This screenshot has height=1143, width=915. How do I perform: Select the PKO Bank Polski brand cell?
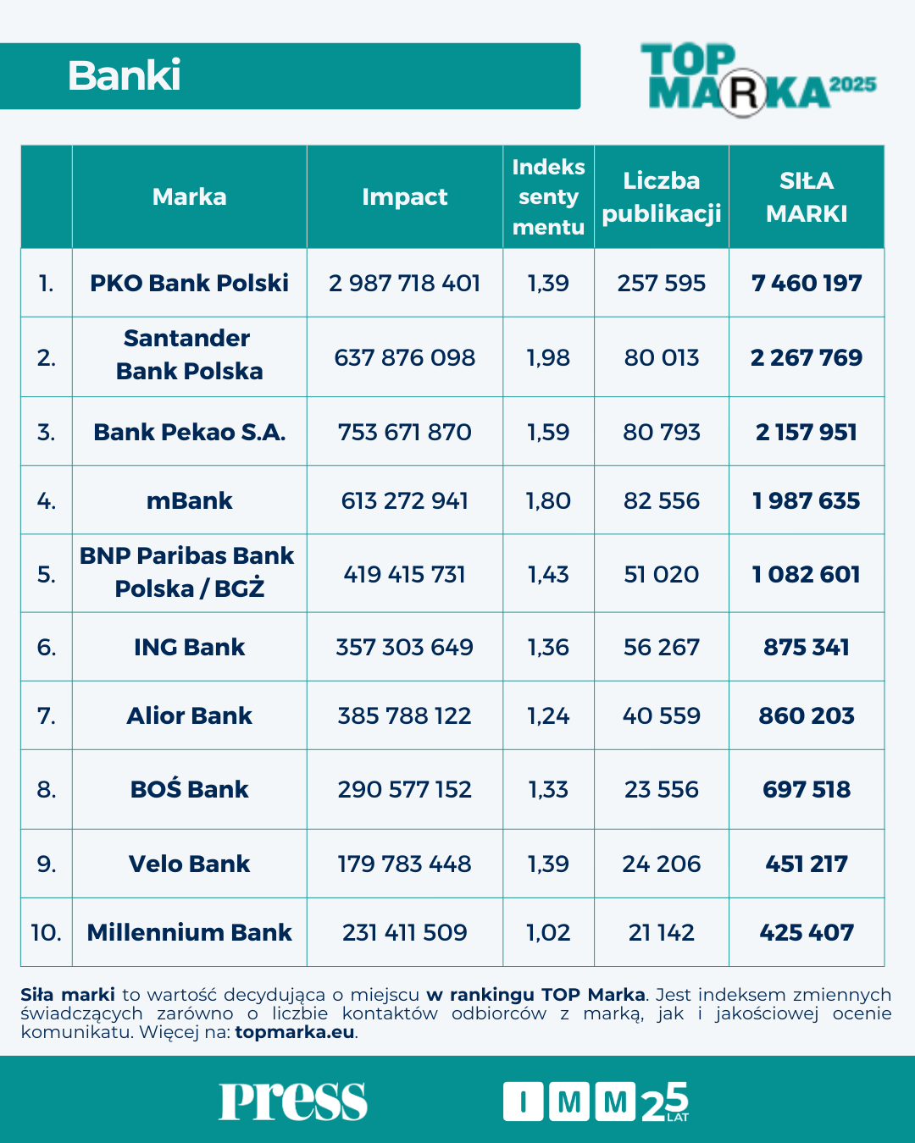tap(190, 283)
